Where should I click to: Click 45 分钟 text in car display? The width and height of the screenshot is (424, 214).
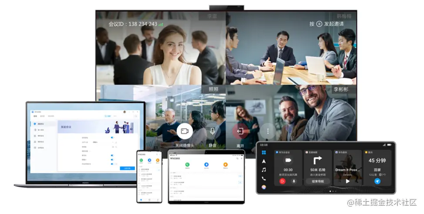377,160
